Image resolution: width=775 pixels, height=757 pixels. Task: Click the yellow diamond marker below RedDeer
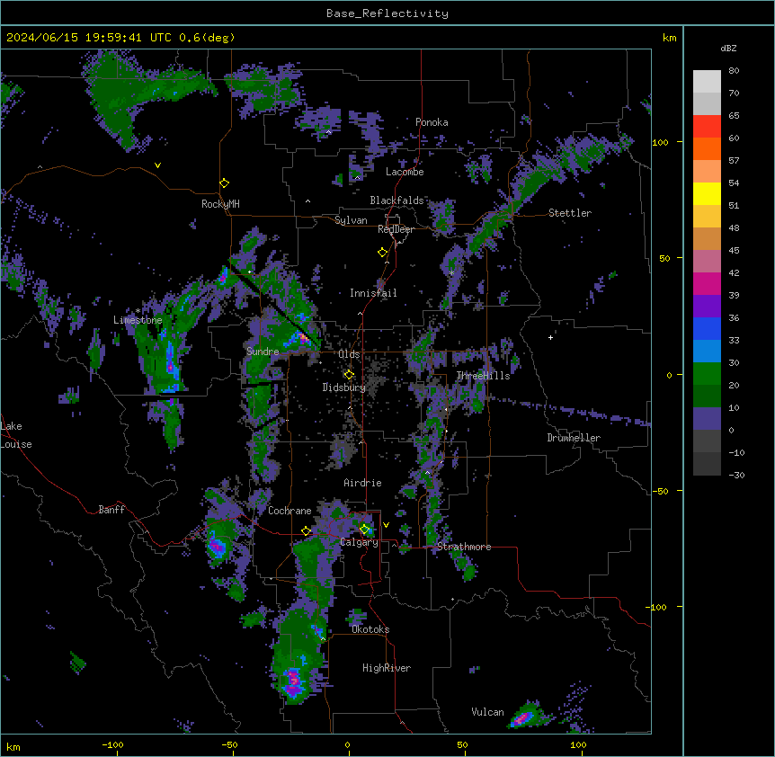click(382, 253)
